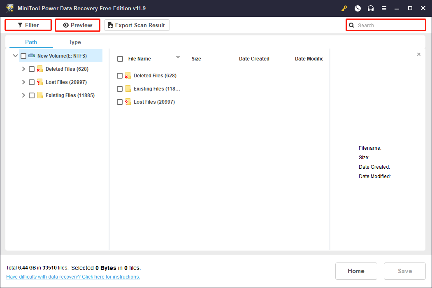Open the bootable media disc icon

coord(358,9)
